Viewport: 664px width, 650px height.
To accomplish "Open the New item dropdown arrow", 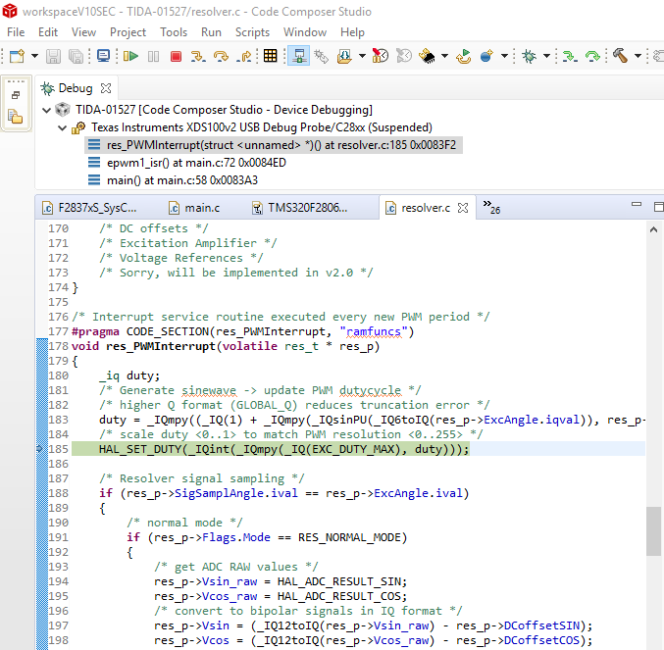I will click(x=35, y=57).
